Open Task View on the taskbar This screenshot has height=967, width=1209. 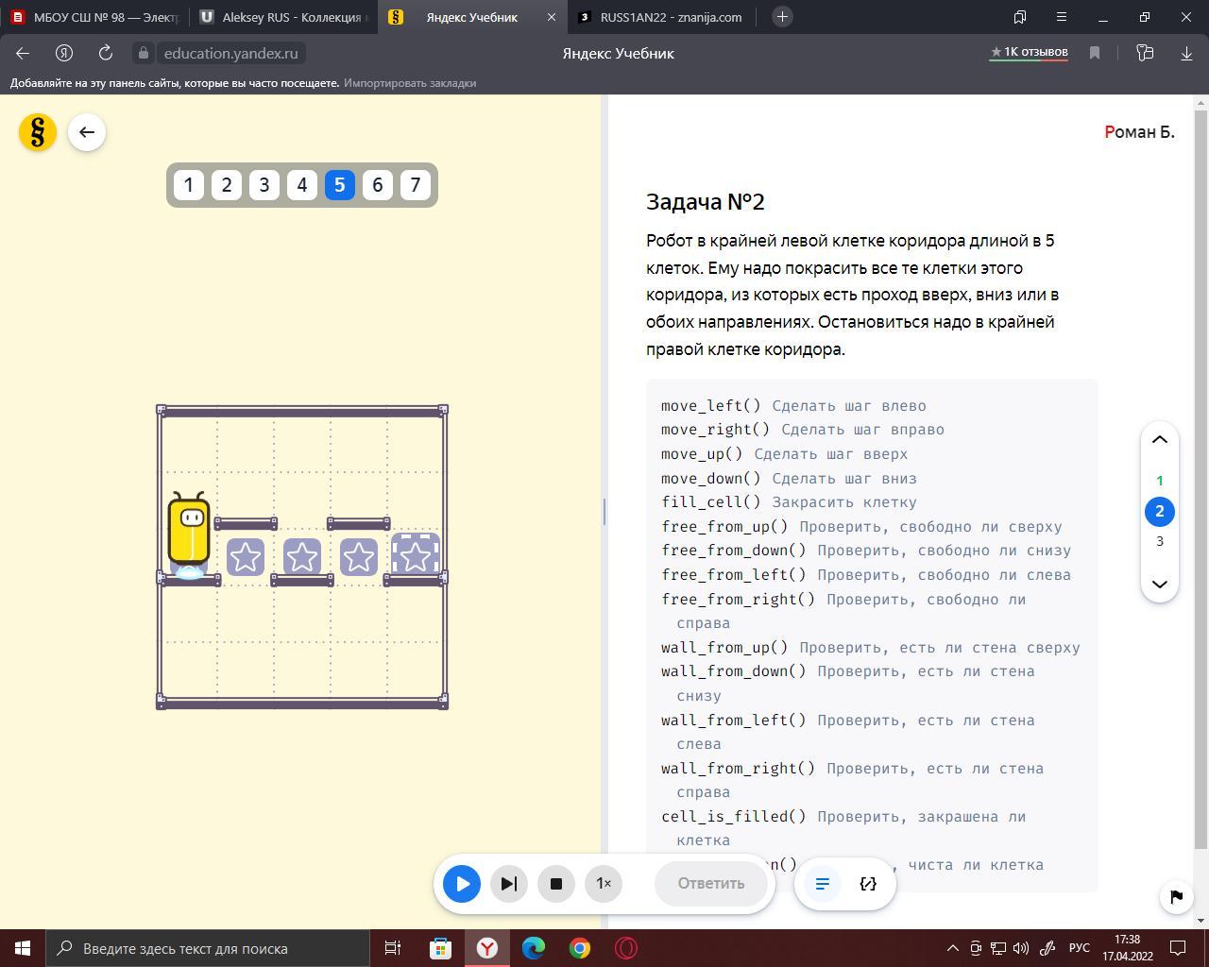(x=393, y=948)
